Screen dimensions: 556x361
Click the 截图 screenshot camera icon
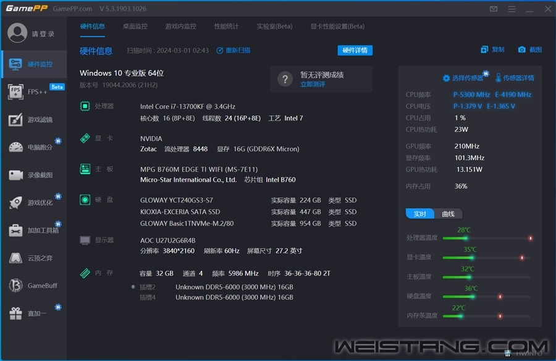521,49
